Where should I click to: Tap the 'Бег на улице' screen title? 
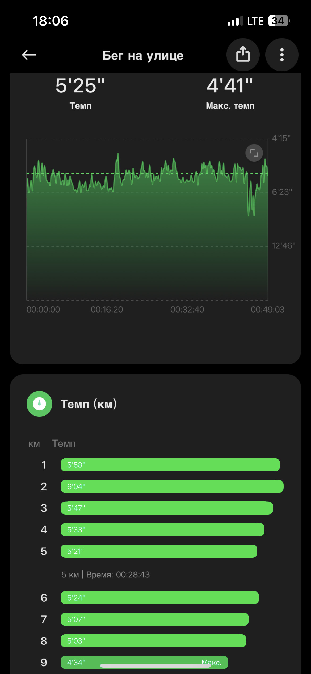(143, 56)
